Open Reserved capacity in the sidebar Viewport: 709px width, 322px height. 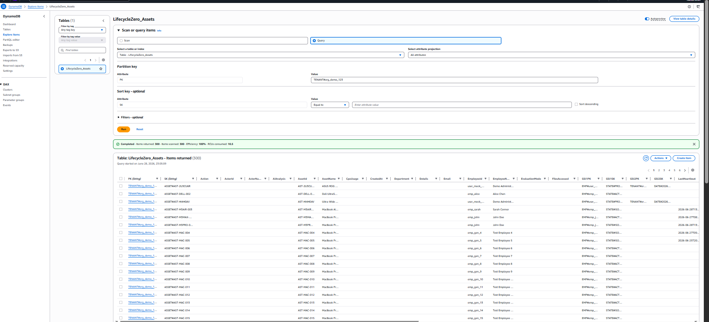(14, 66)
